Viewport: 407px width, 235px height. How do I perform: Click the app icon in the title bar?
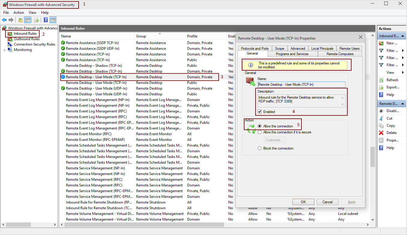click(5, 4)
